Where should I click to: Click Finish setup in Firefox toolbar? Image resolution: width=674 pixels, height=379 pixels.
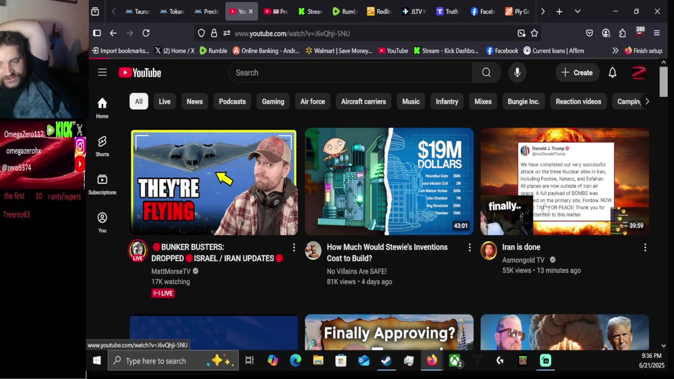tap(643, 51)
